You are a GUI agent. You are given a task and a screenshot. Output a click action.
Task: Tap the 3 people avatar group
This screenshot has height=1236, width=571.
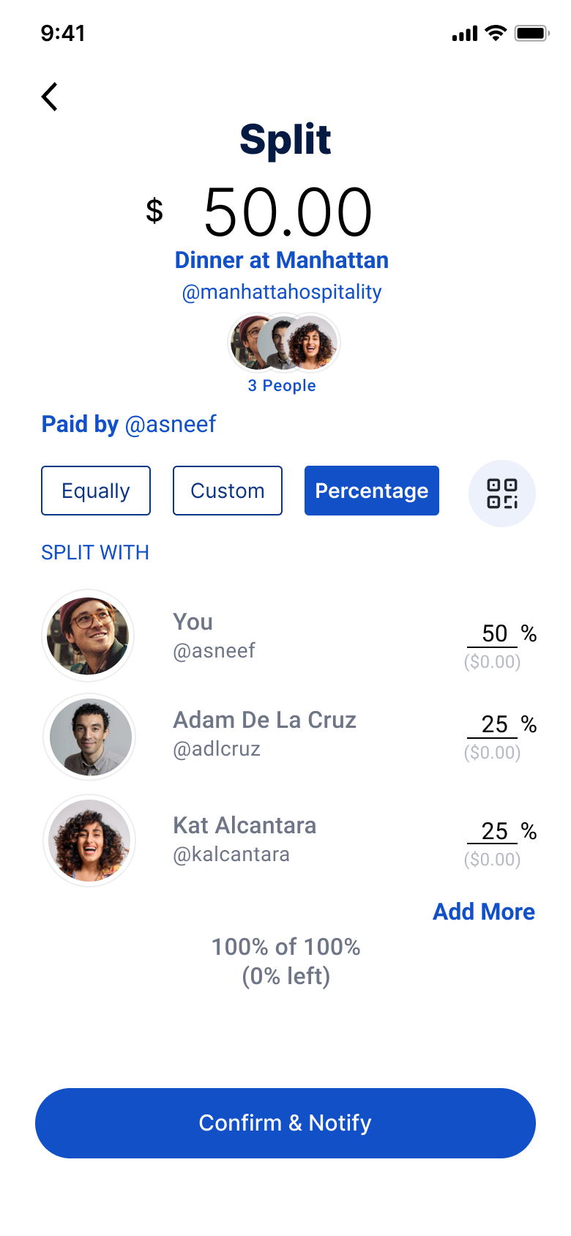pyautogui.click(x=284, y=343)
